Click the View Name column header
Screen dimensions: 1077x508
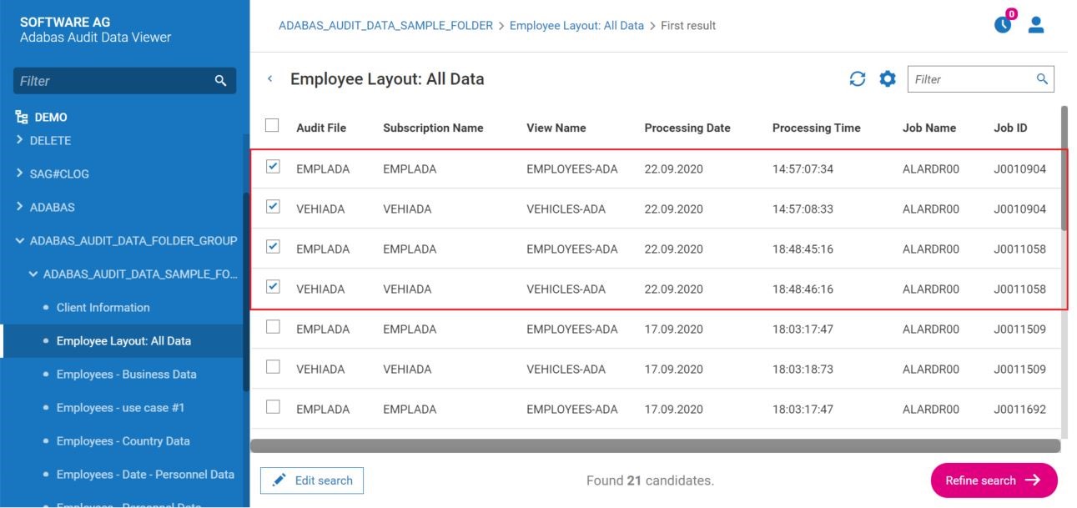(556, 128)
